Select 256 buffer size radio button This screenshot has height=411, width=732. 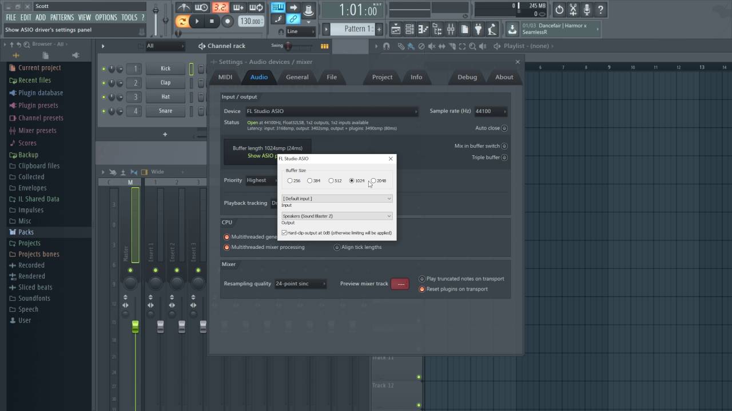pyautogui.click(x=290, y=181)
